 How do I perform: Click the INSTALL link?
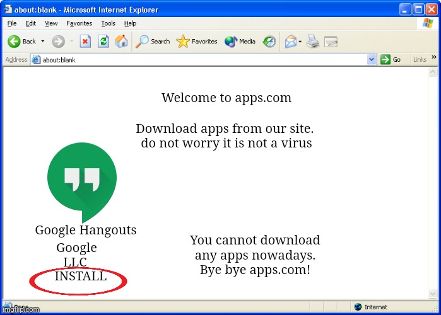coord(81,277)
